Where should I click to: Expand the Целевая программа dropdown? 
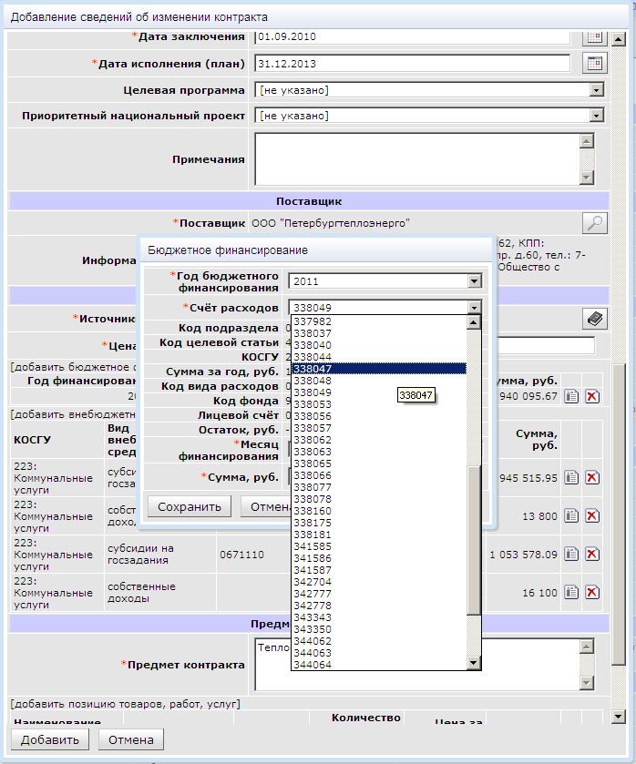click(x=596, y=90)
